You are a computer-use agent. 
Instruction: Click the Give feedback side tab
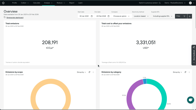click(x=194, y=55)
